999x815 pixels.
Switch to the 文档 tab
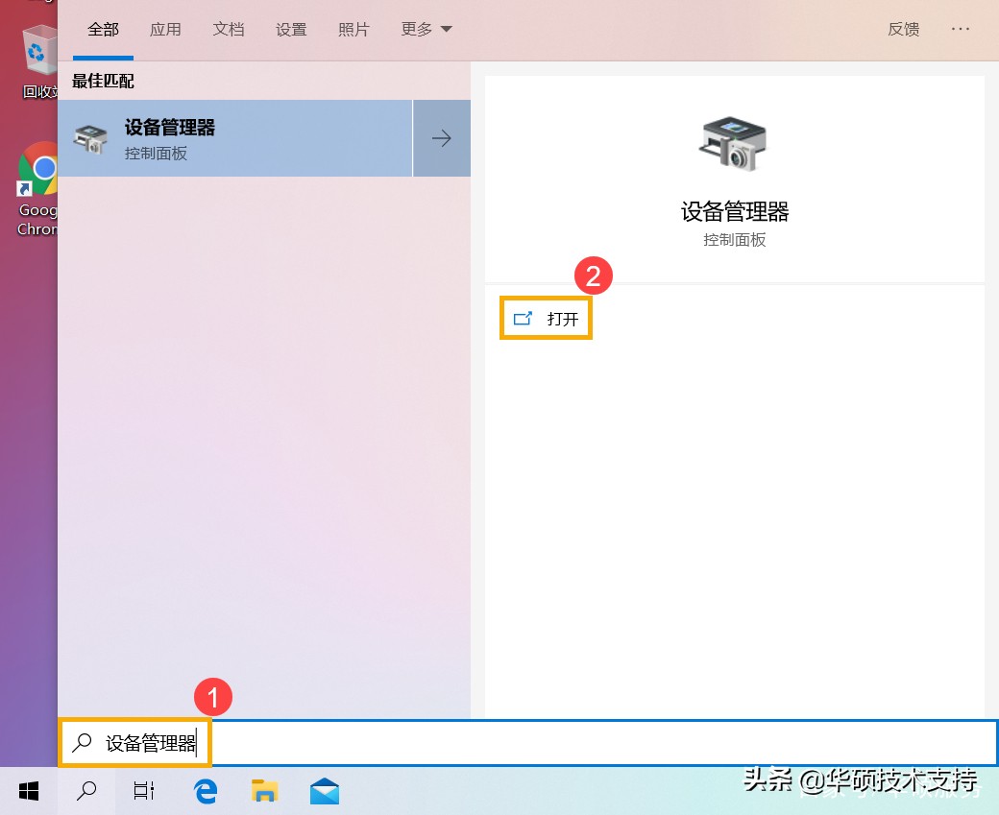pos(229,29)
